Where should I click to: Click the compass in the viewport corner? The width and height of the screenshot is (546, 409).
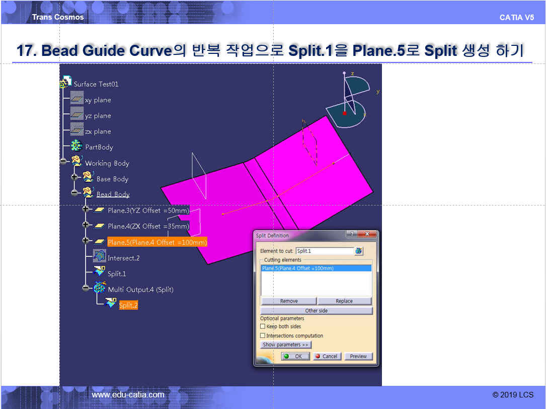click(348, 99)
